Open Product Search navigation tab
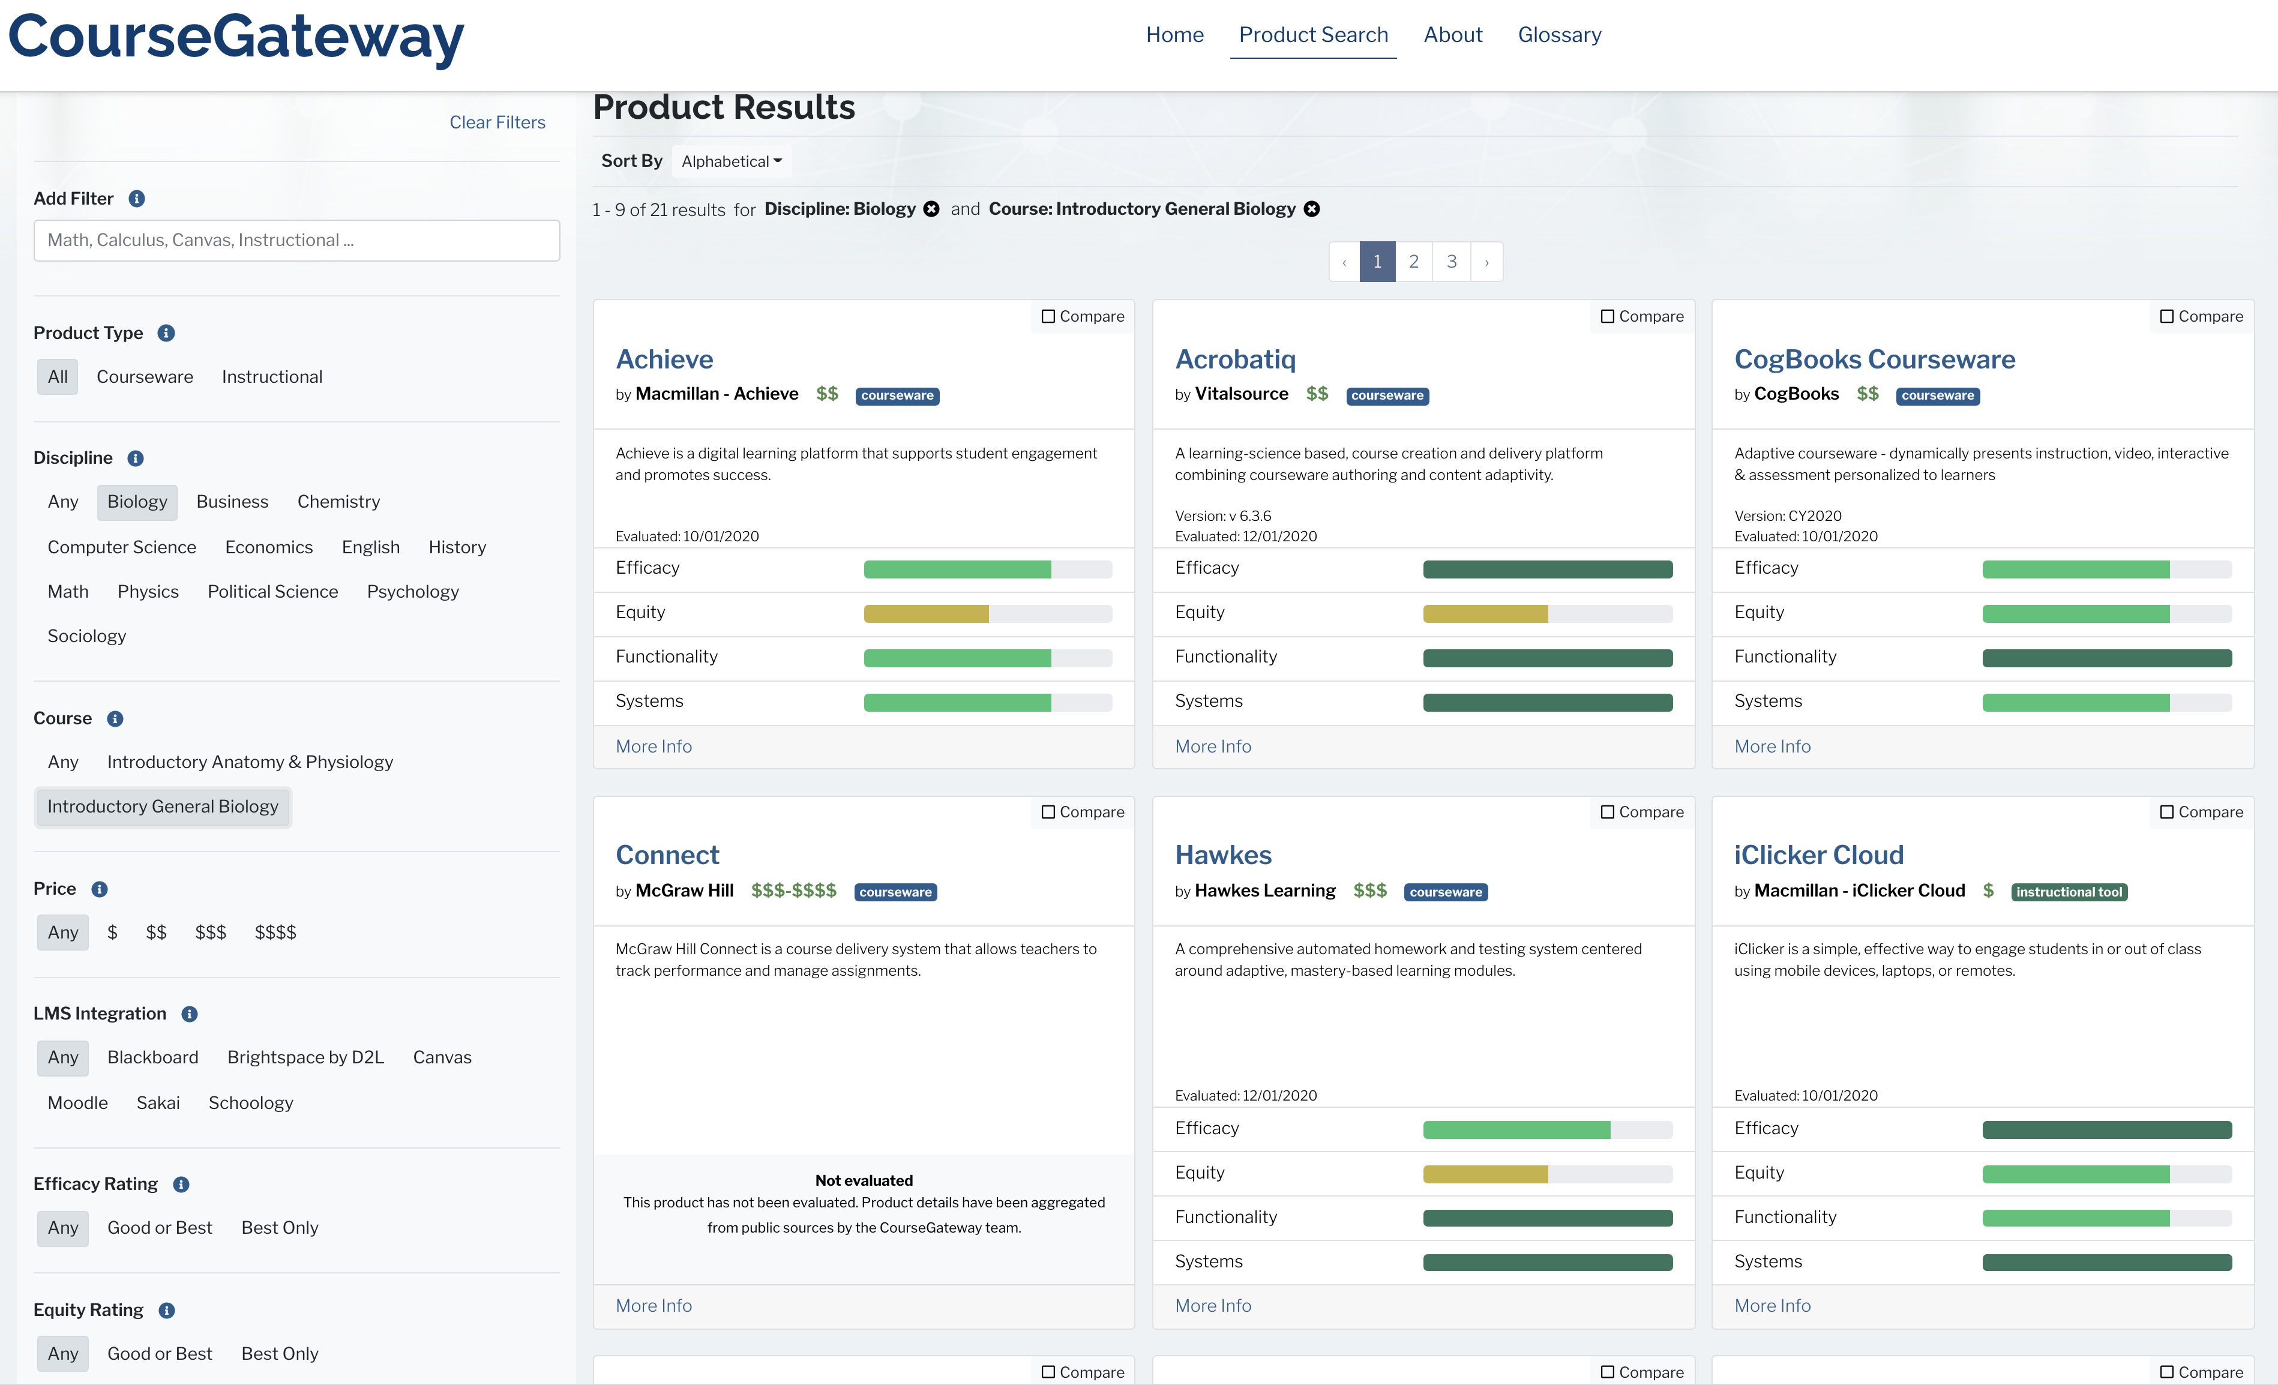The height and width of the screenshot is (1385, 2278). pos(1313,35)
